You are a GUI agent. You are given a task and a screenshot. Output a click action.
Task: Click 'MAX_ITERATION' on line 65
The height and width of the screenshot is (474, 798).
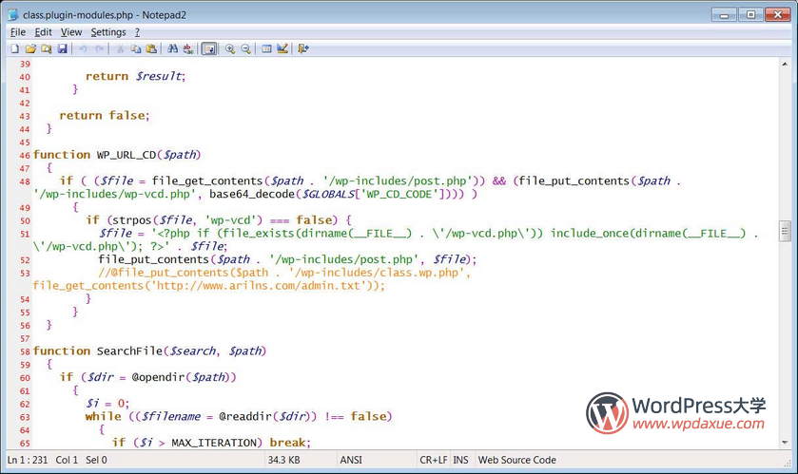214,443
